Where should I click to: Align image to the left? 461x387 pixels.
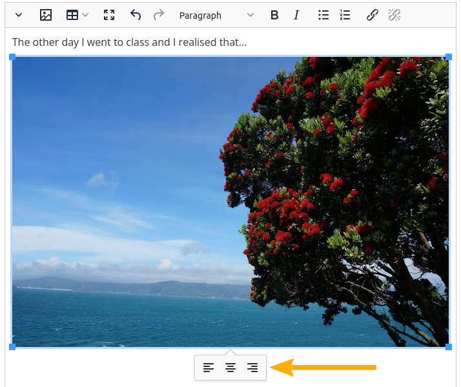point(209,368)
